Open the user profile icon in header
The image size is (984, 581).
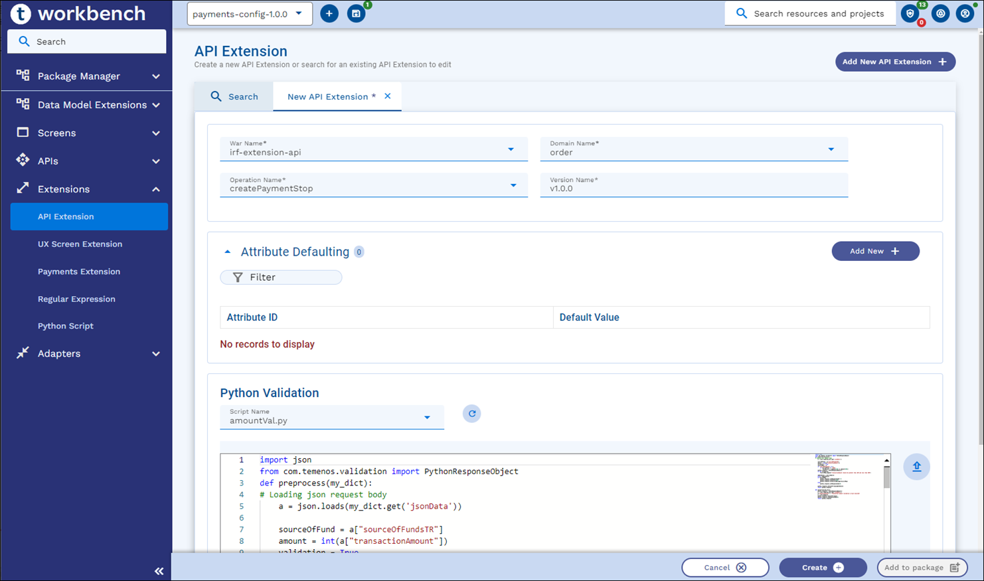(x=965, y=13)
